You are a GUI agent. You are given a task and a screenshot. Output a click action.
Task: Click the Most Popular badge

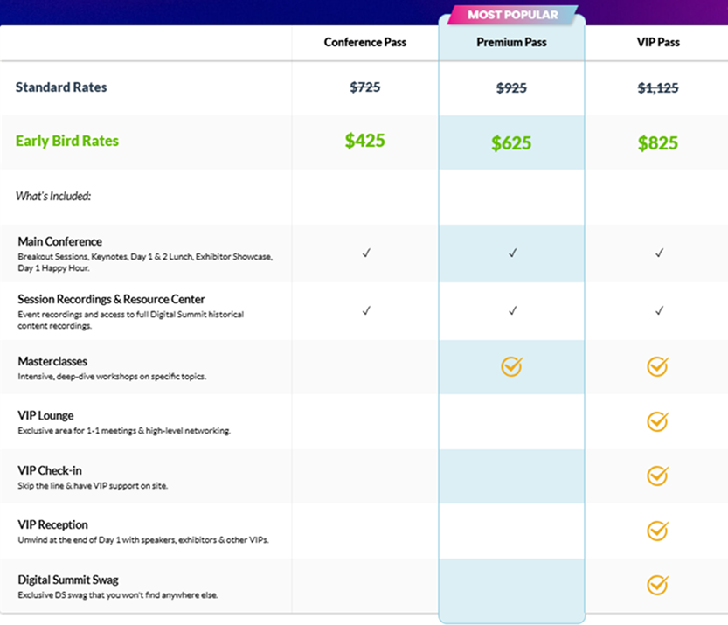(x=512, y=15)
